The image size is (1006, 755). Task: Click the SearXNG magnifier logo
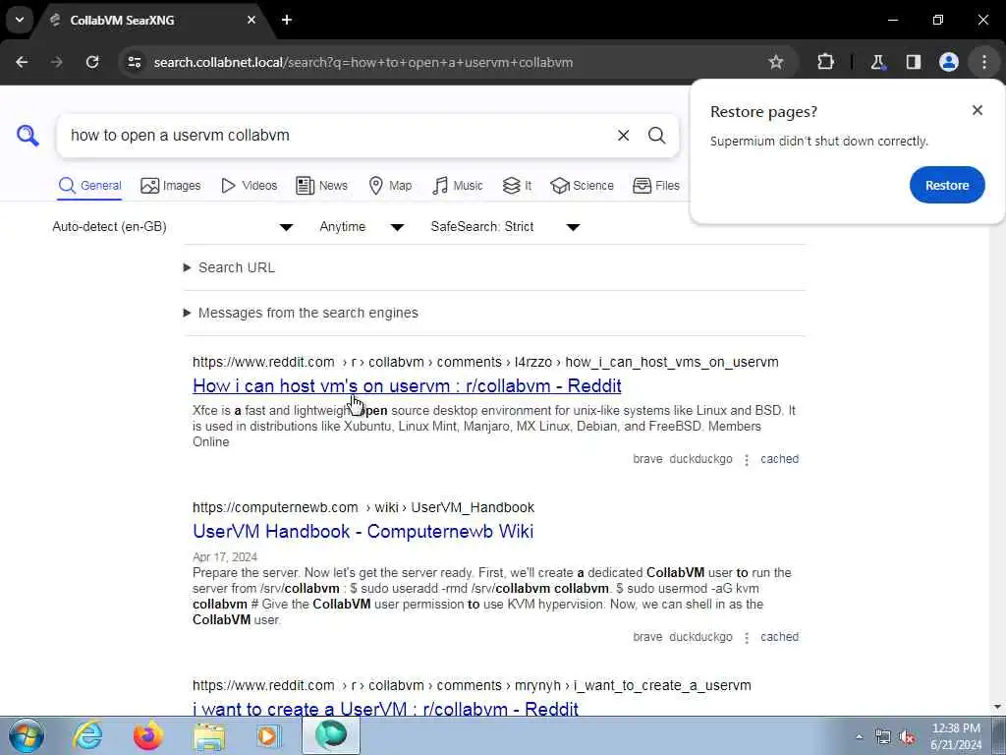tap(28, 136)
